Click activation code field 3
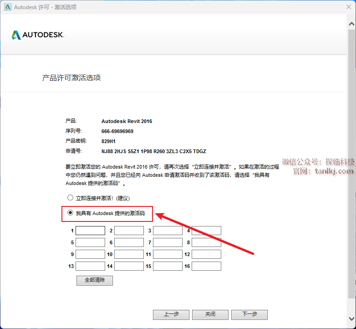The image size is (356, 329). point(168,231)
